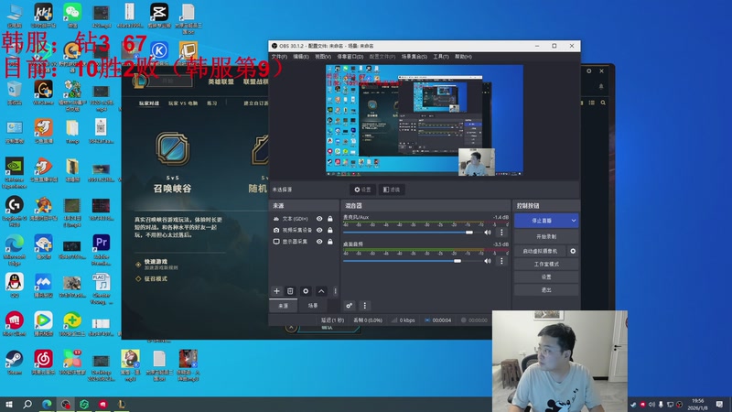Image resolution: width=732 pixels, height=412 pixels.
Task: Open the mixer panel three-dot menu
Action: (x=364, y=306)
